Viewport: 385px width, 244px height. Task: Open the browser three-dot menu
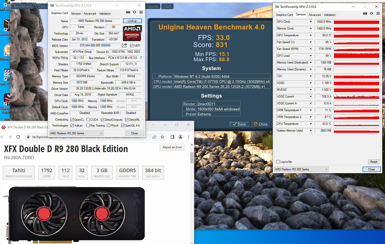coord(189,137)
